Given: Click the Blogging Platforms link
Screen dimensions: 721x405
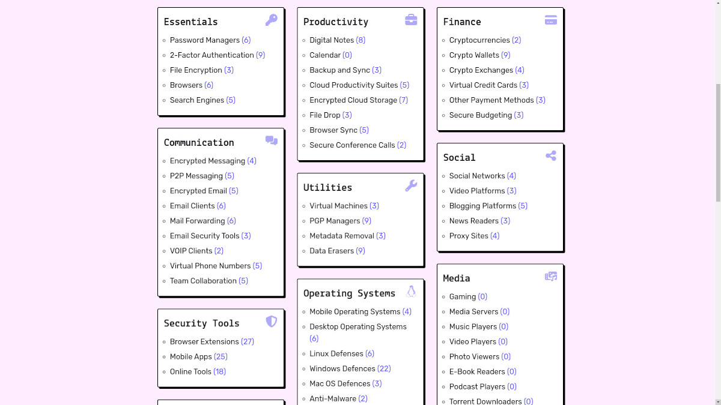Looking at the screenshot, I should 482,206.
